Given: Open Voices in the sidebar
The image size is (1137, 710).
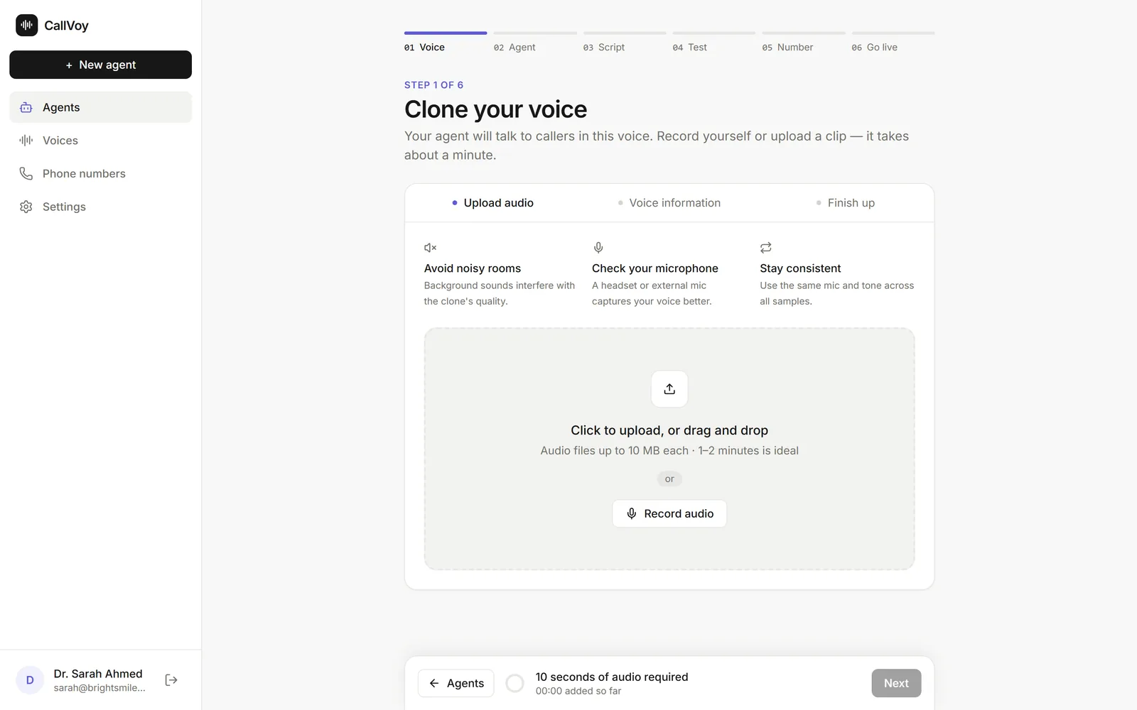Looking at the screenshot, I should coord(100,141).
